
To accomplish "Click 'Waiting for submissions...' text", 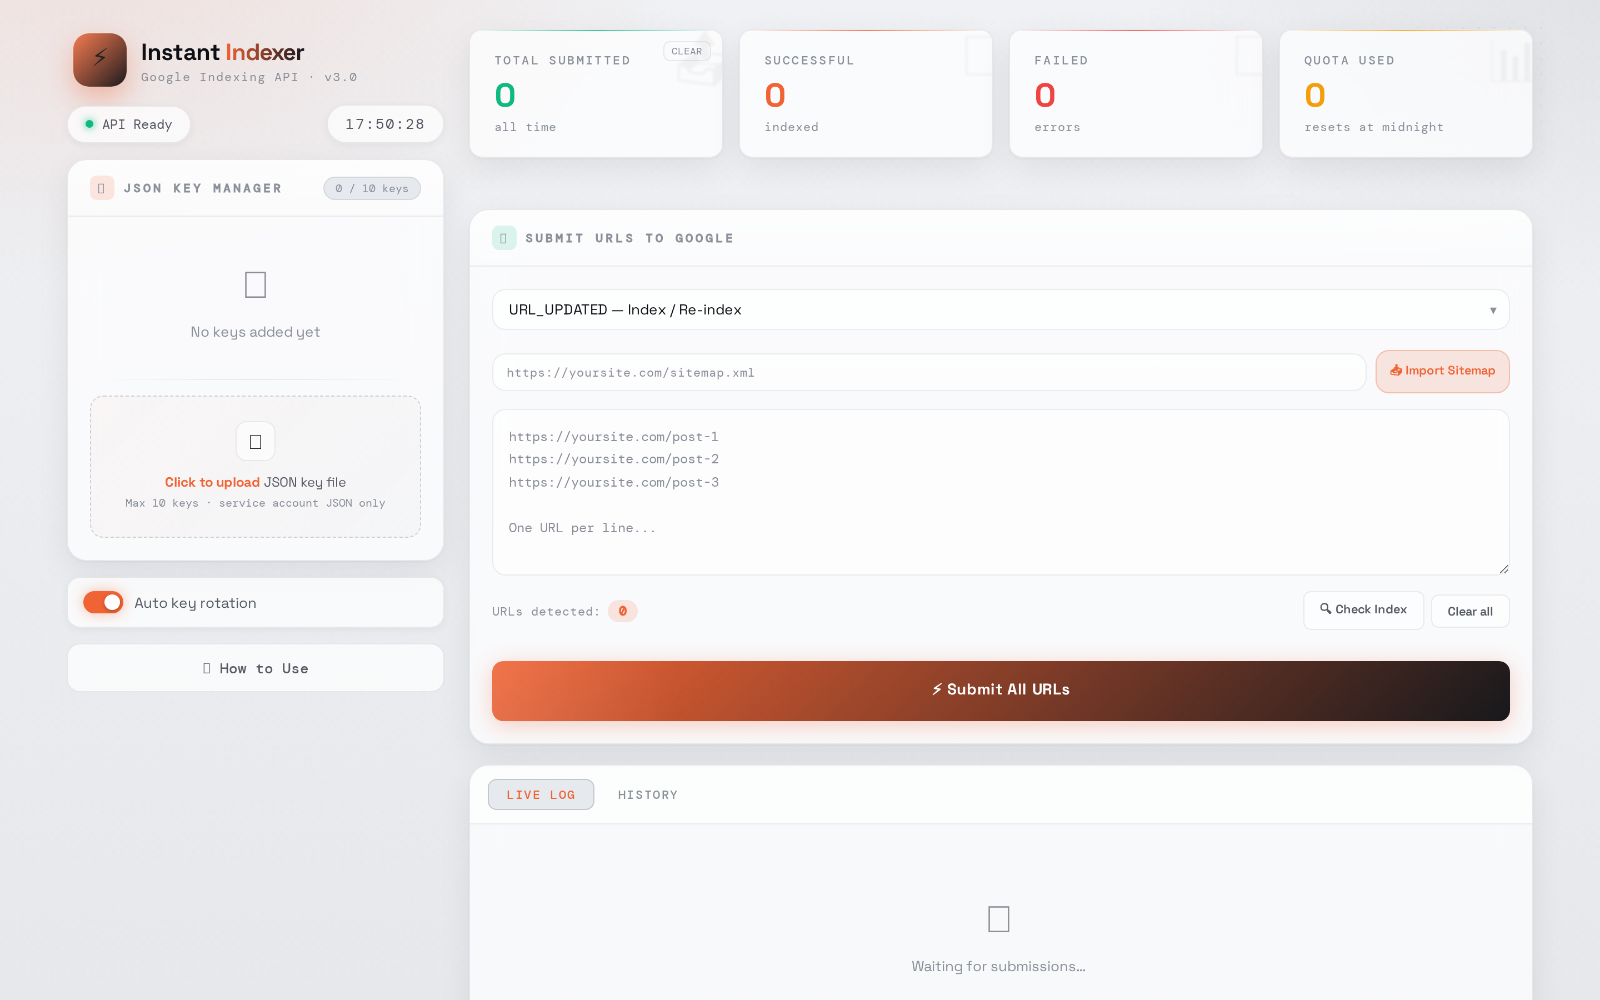I will [998, 966].
